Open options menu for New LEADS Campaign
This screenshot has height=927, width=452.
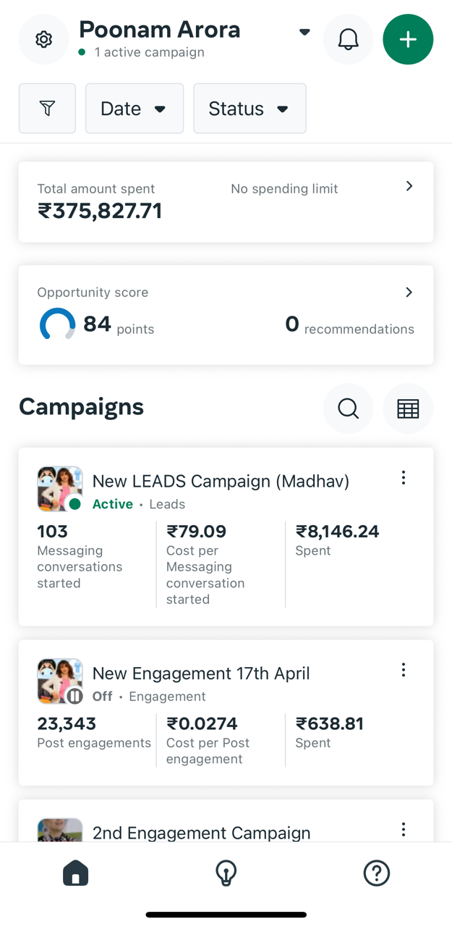point(403,477)
